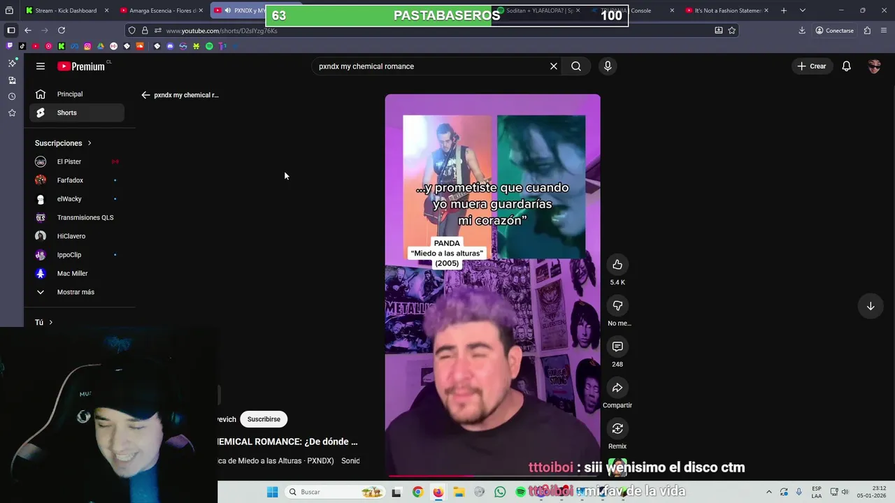Go to YouTube Premium home logo
Image resolution: width=895 pixels, height=503 pixels.
(x=82, y=66)
